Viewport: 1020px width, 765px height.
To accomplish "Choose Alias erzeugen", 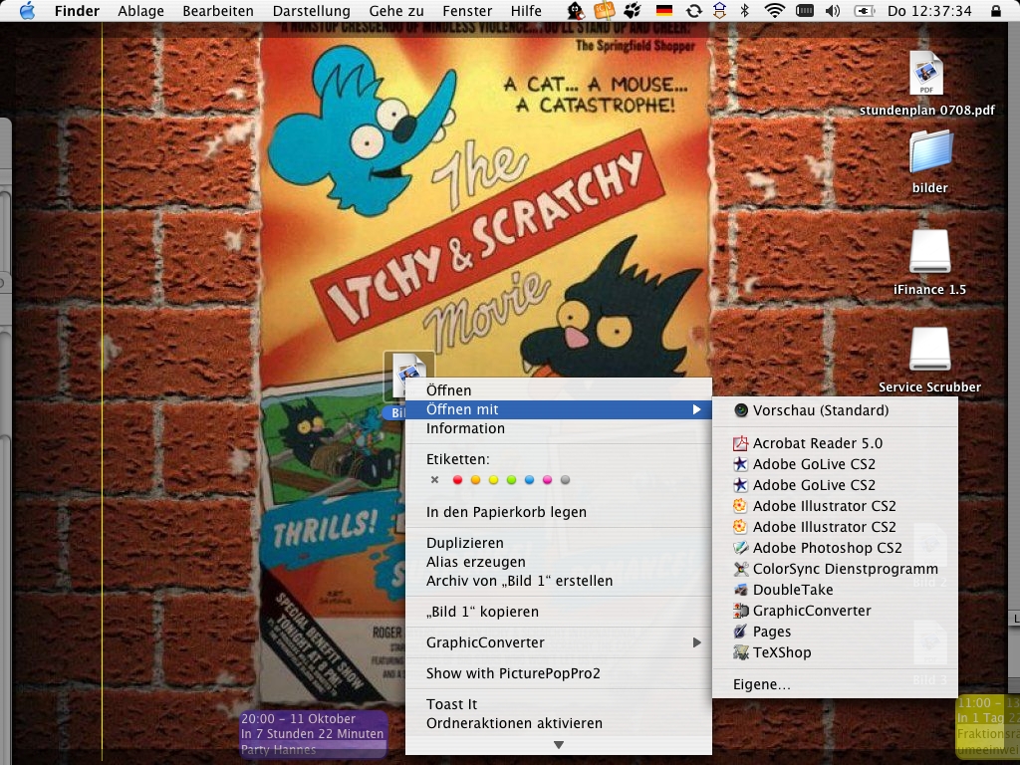I will pyautogui.click(x=559, y=562).
